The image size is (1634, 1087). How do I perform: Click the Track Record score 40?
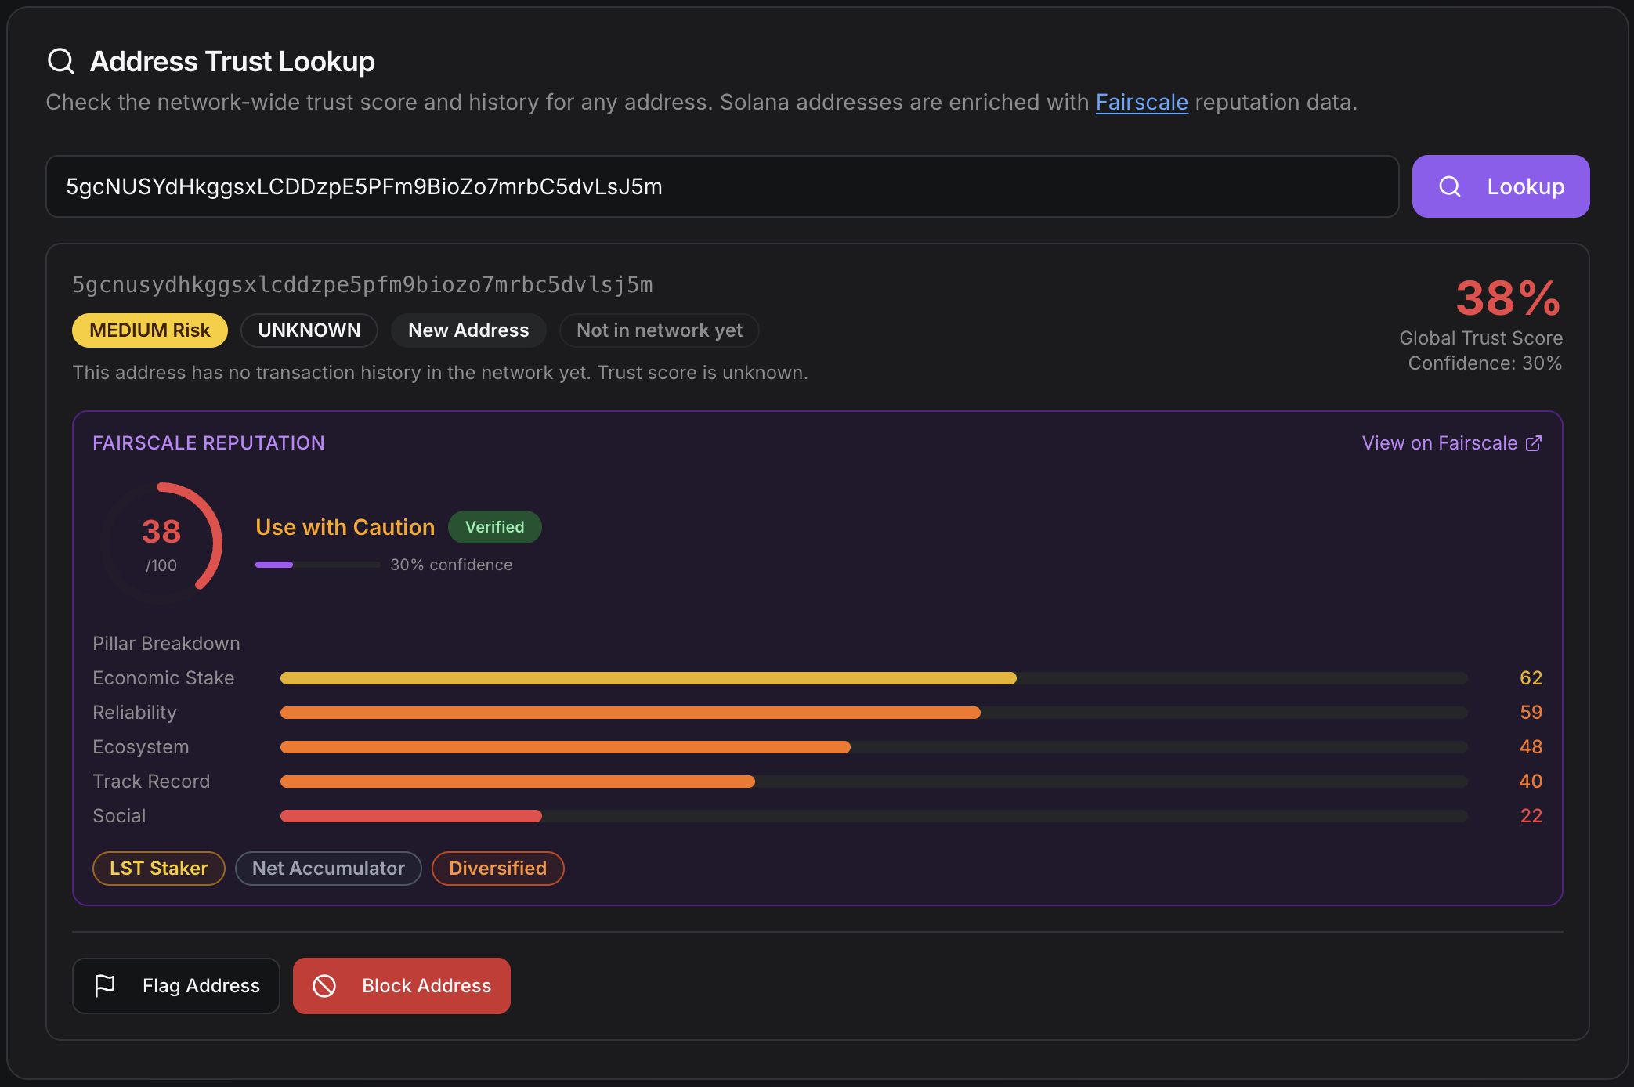point(1531,782)
